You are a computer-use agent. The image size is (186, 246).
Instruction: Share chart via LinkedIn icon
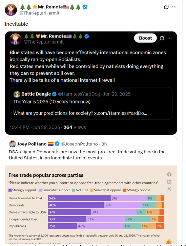[169, 182]
